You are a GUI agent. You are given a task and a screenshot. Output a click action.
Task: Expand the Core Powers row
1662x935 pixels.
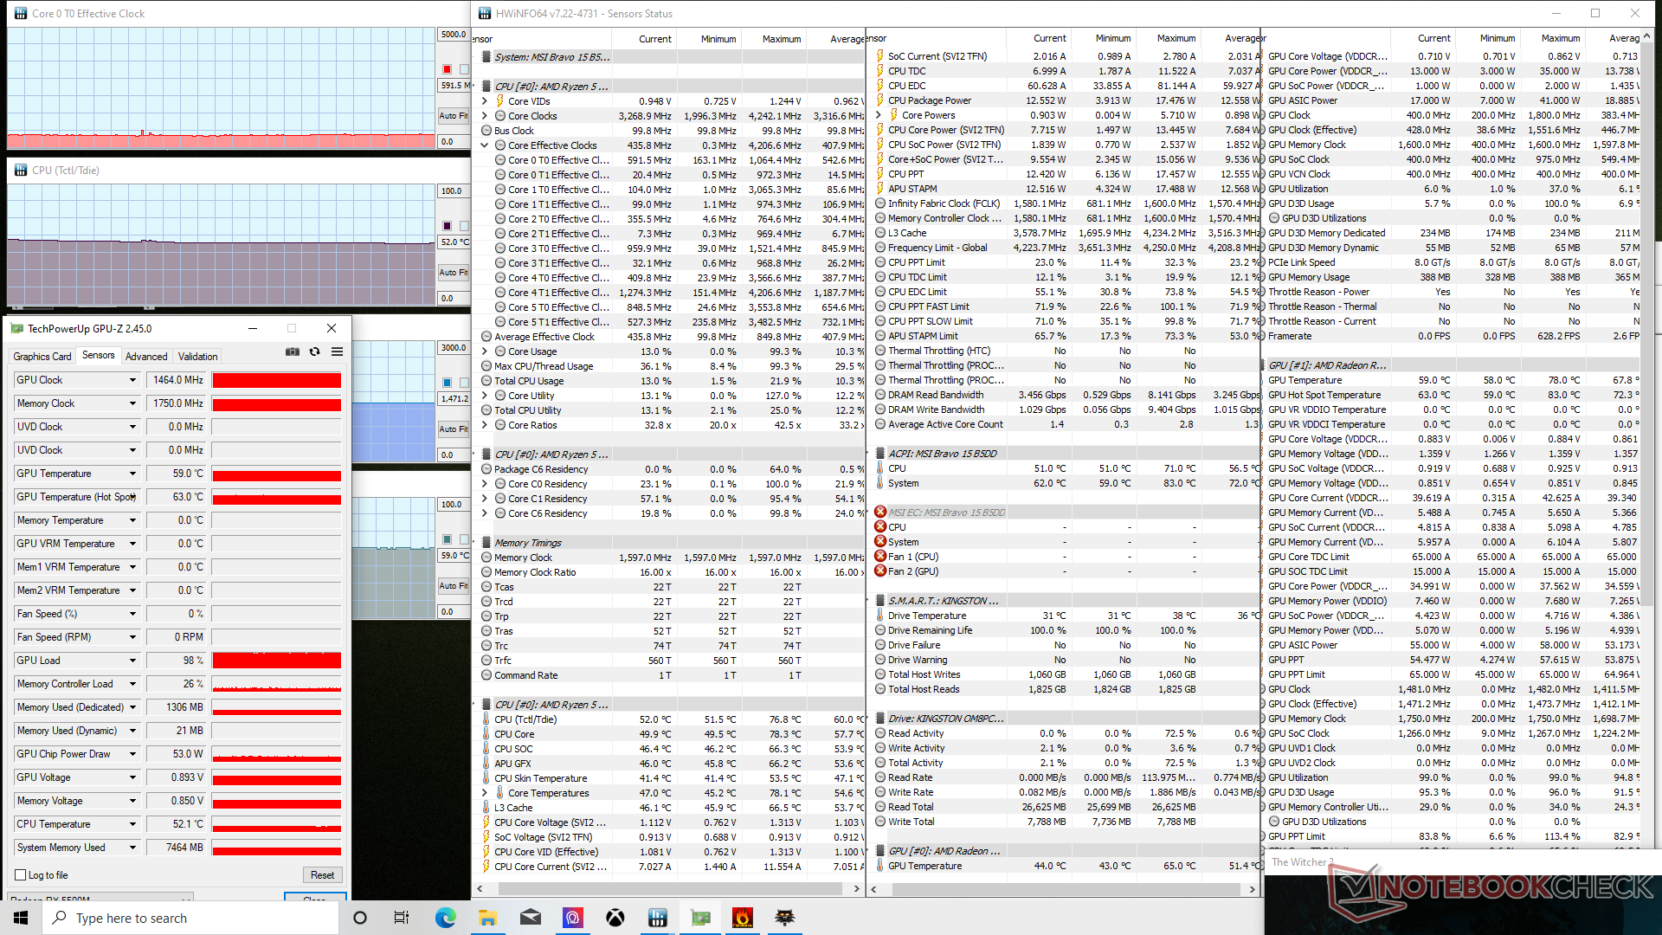coord(879,115)
